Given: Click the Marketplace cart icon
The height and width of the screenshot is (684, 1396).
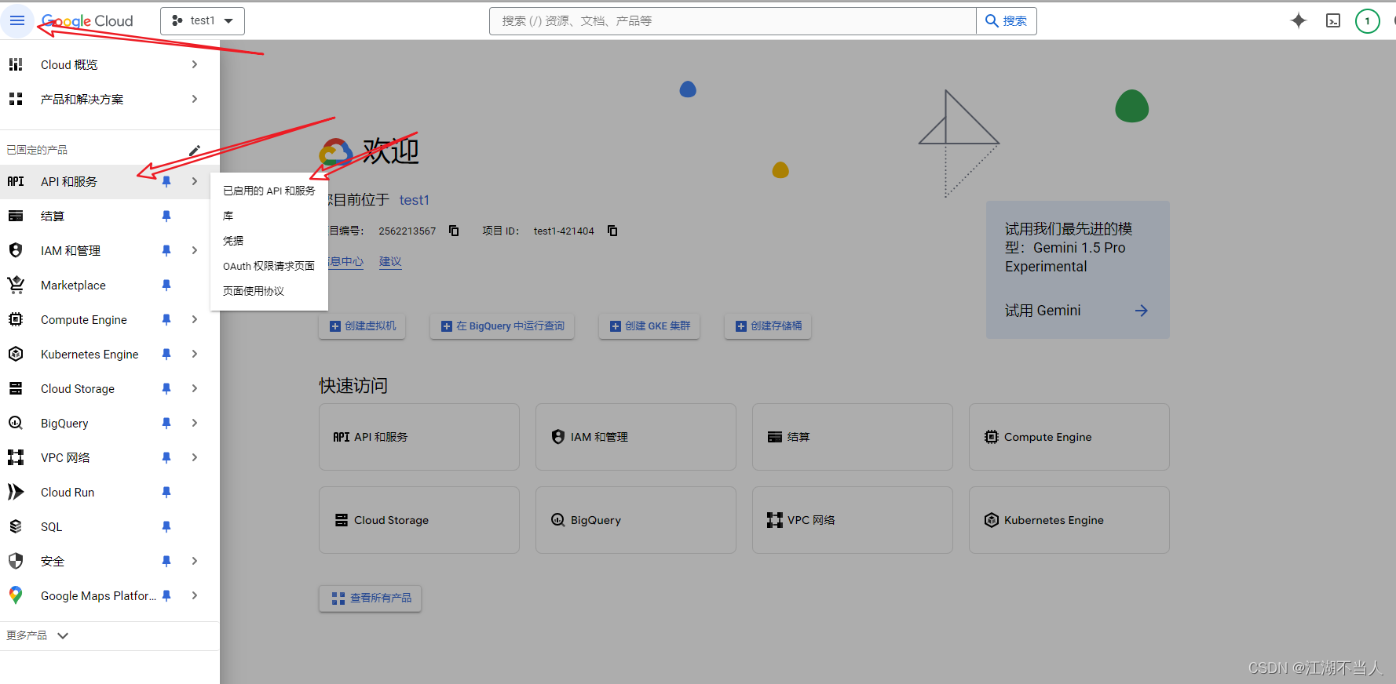Looking at the screenshot, I should point(16,285).
